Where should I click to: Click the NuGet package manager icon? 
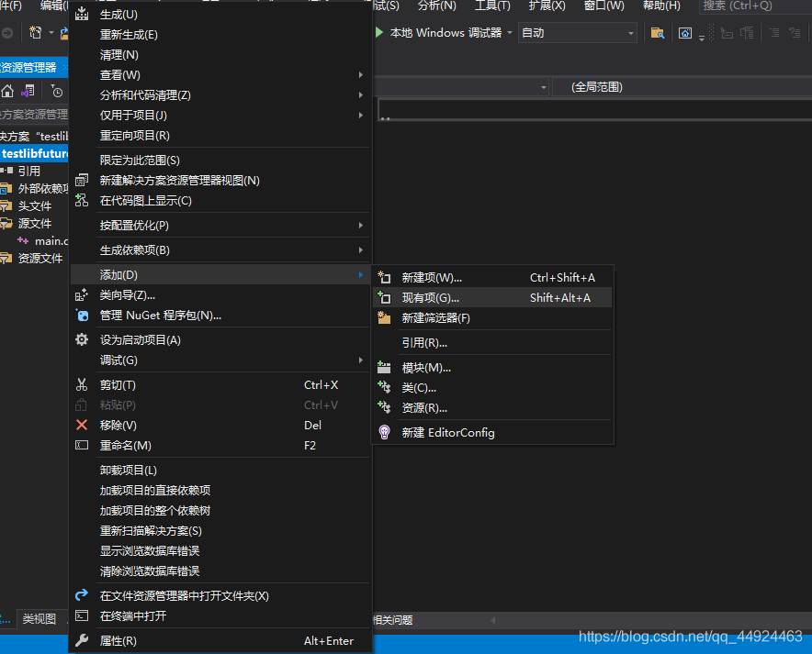coord(82,315)
